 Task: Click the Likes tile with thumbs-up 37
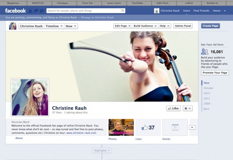tap(148, 127)
